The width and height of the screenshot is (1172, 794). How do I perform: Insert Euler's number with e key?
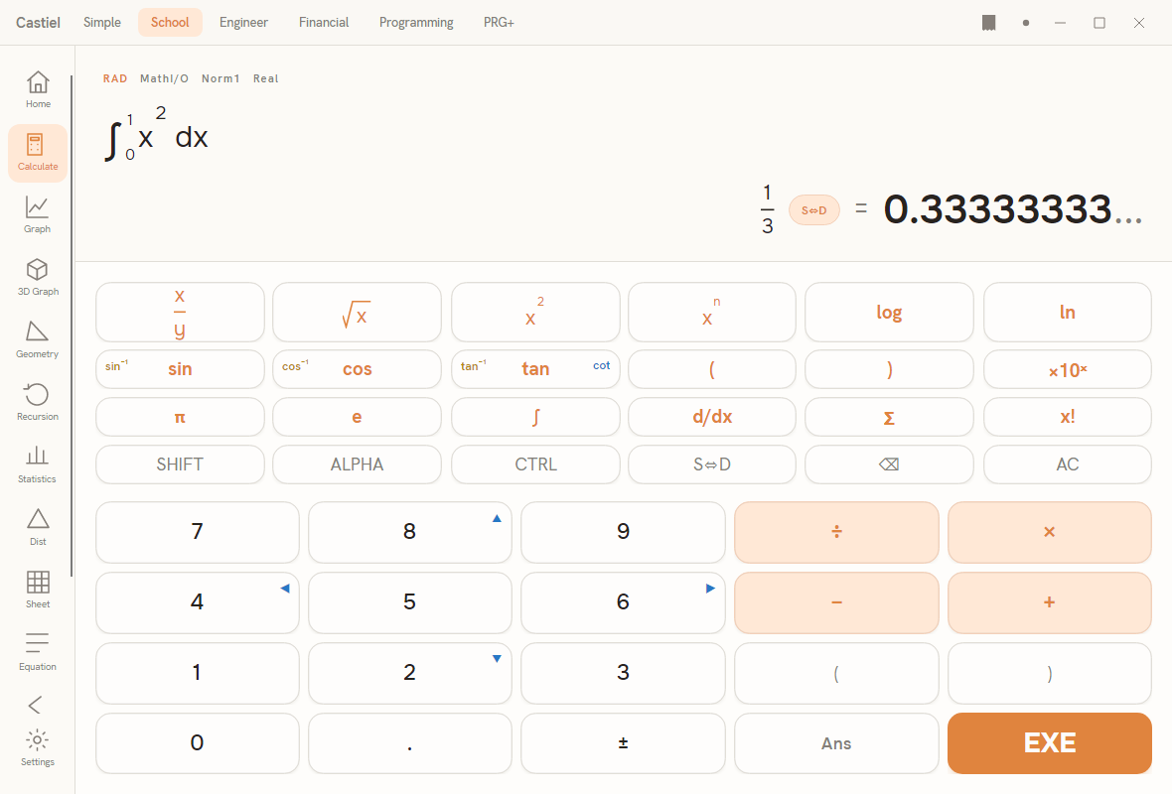click(358, 417)
